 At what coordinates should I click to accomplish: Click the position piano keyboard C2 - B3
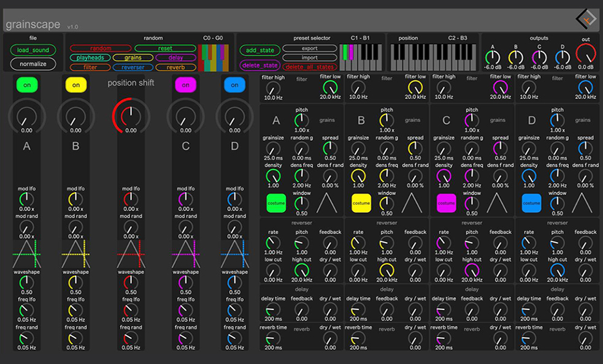(433, 56)
